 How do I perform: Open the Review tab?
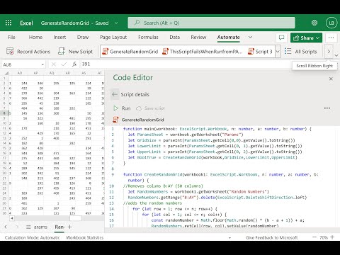[198, 38]
